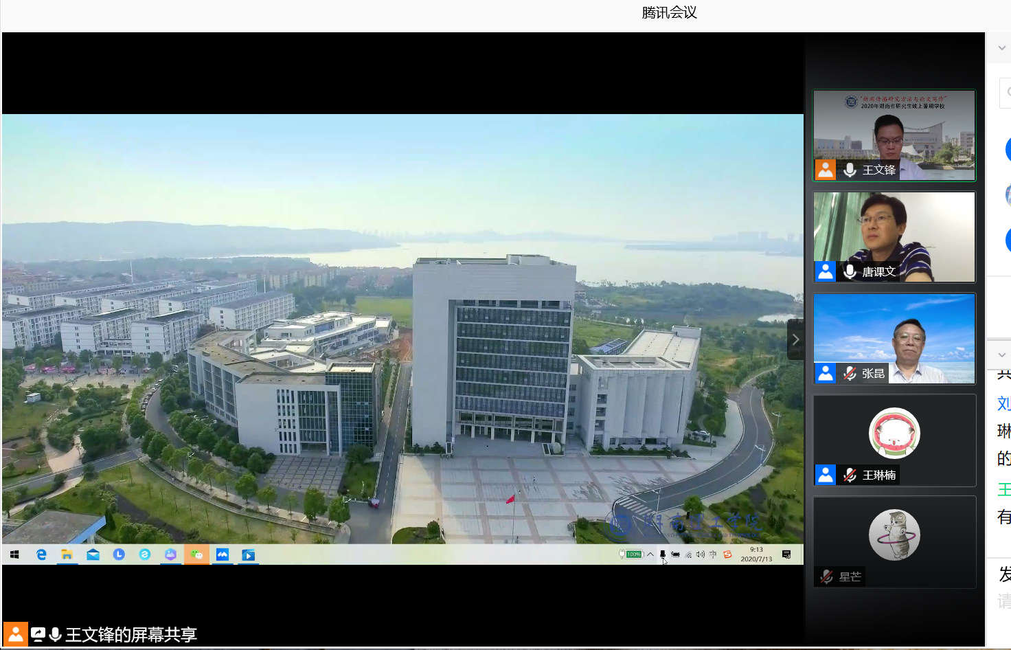
Task: Click the search field in right panel
Action: [1006, 92]
